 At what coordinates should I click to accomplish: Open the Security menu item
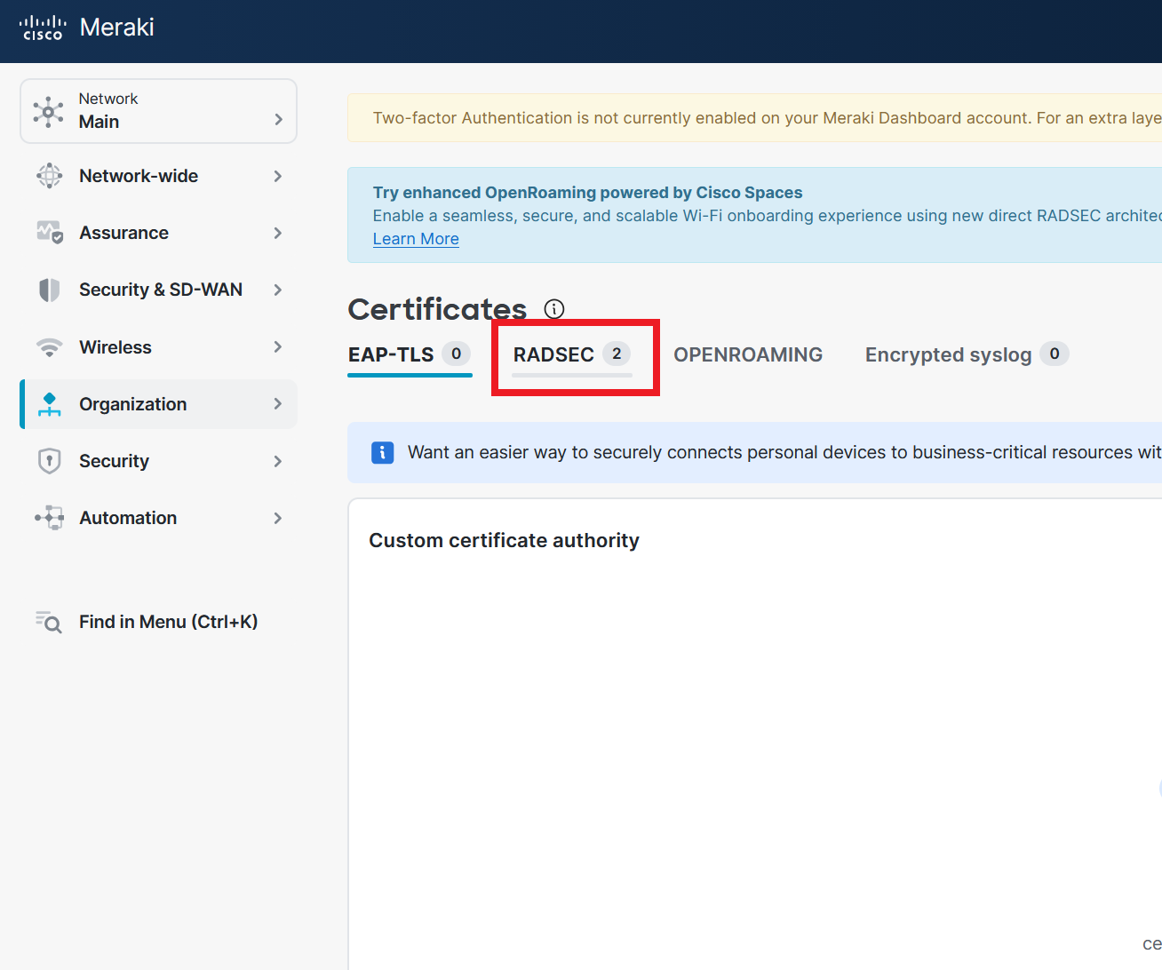click(x=158, y=461)
